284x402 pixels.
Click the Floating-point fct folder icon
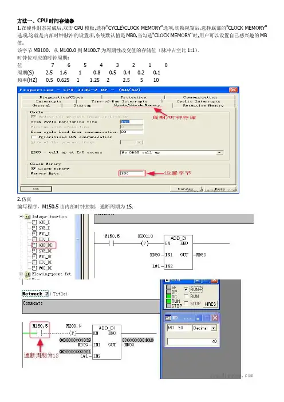coord(27,274)
